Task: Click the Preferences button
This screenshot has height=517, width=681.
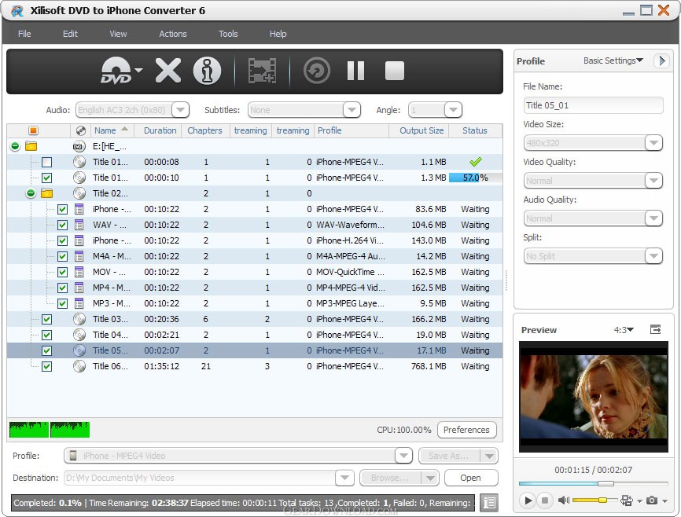Action: point(466,430)
